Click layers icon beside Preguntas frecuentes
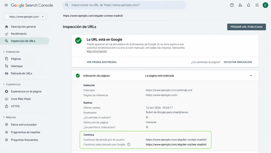The image size is (271, 153). [x=6, y=140]
